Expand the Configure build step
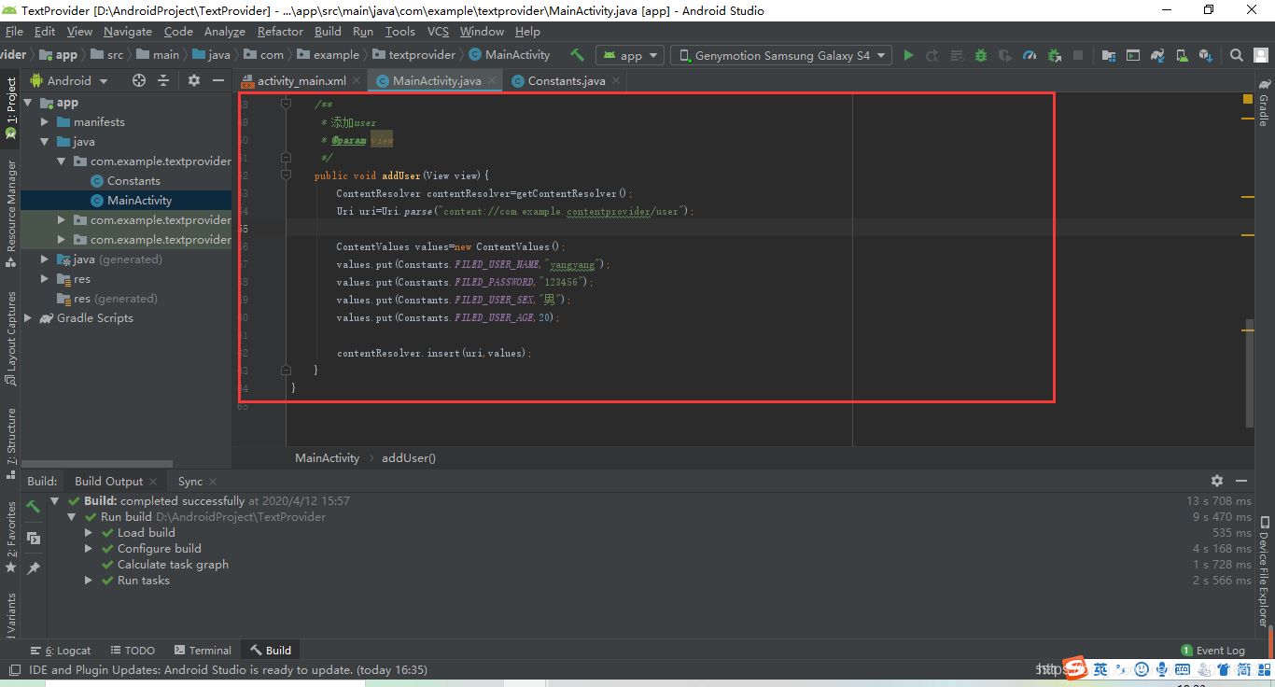 pos(89,549)
